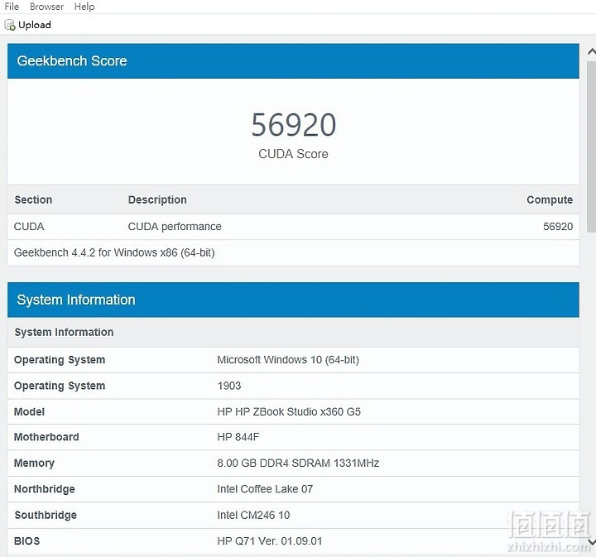
Task: Click the CUDA section cell
Action: [x=29, y=227]
